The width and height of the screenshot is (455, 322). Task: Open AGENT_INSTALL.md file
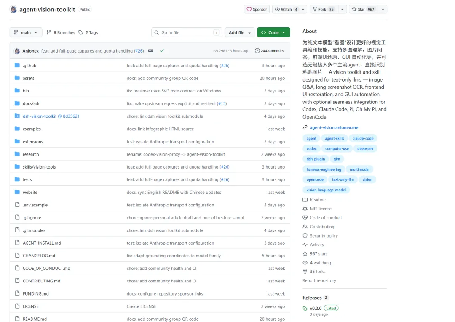[x=42, y=243]
